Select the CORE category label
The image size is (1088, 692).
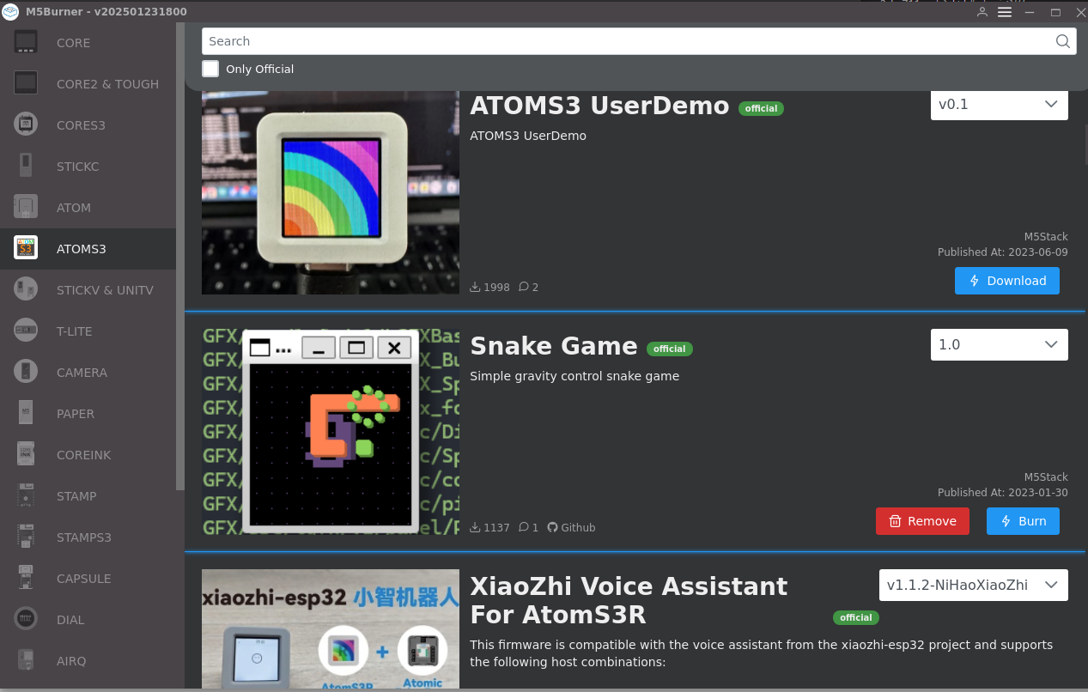[73, 43]
